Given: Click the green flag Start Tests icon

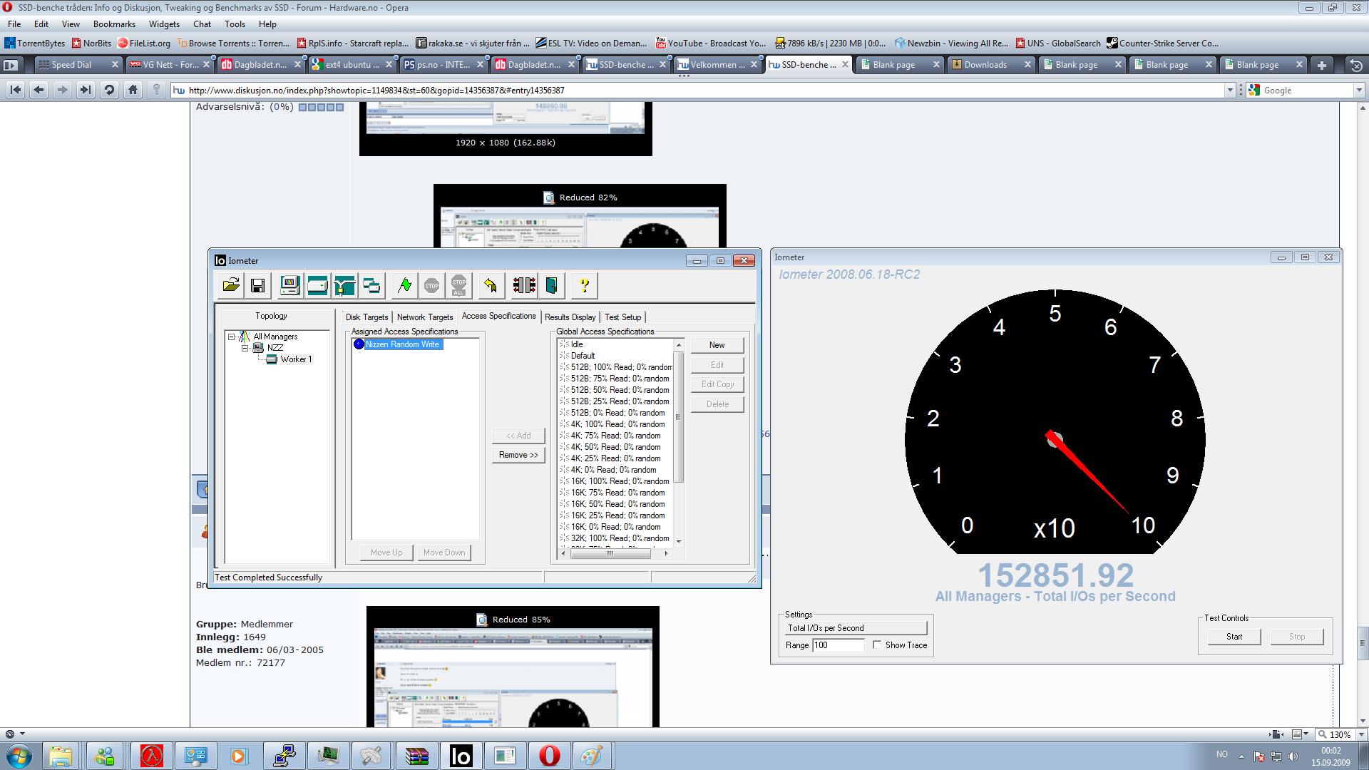Looking at the screenshot, I should tap(404, 286).
